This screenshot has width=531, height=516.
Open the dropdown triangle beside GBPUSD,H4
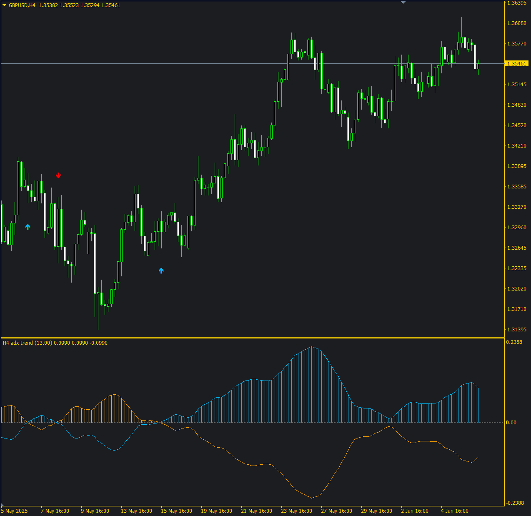tap(4, 5)
